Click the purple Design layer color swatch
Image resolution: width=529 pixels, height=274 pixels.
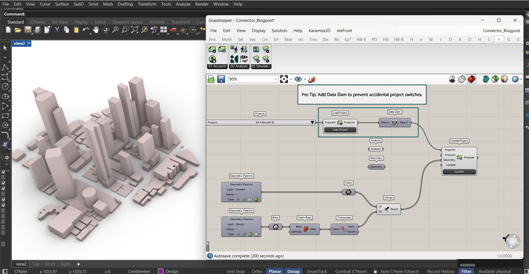click(x=161, y=271)
